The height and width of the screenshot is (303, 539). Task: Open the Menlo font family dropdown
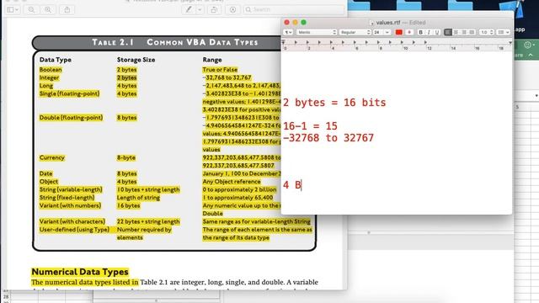click(317, 32)
